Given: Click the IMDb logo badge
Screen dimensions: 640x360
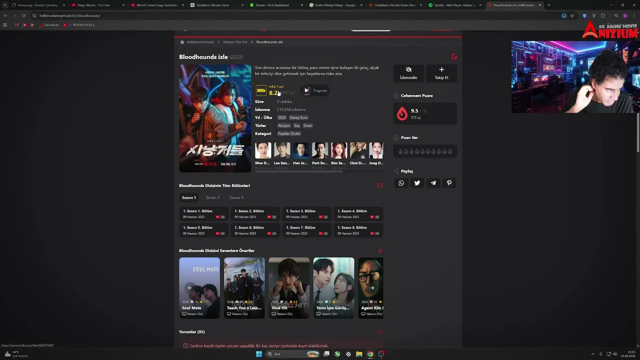Looking at the screenshot, I should point(261,90).
